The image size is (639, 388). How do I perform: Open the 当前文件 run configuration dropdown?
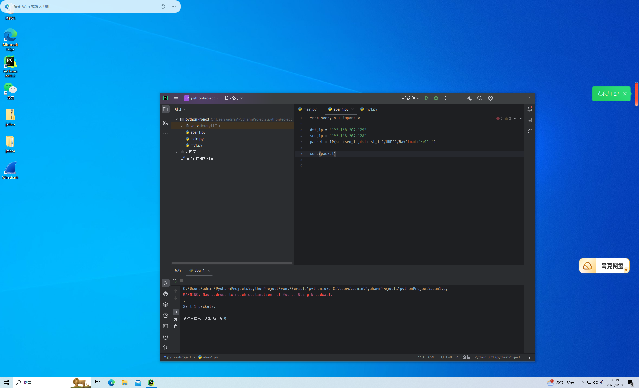[410, 98]
